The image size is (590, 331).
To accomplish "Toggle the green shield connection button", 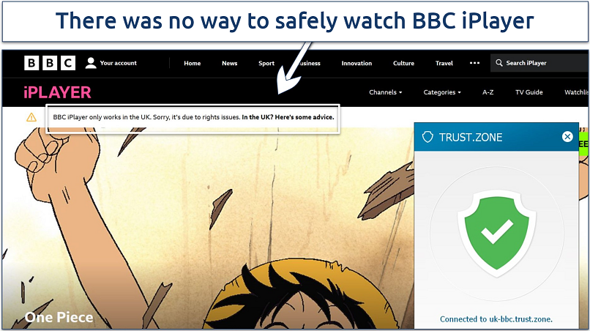I will pos(497,233).
